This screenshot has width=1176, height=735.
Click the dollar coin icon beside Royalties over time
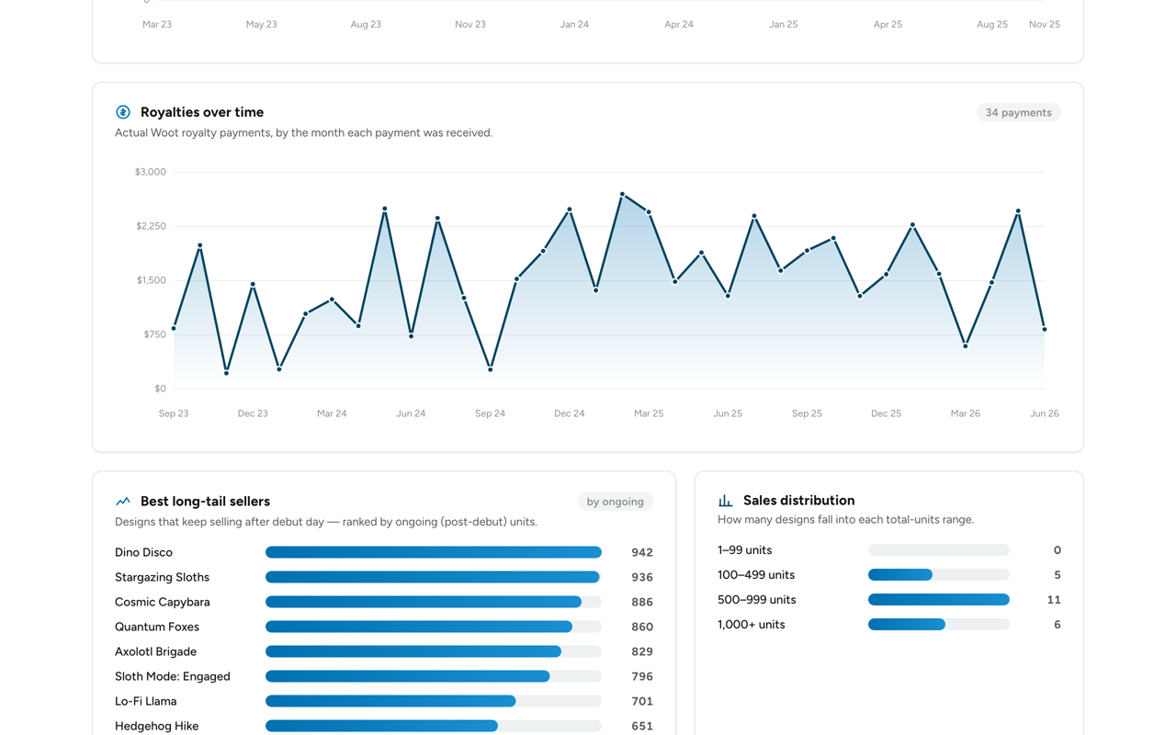point(123,112)
